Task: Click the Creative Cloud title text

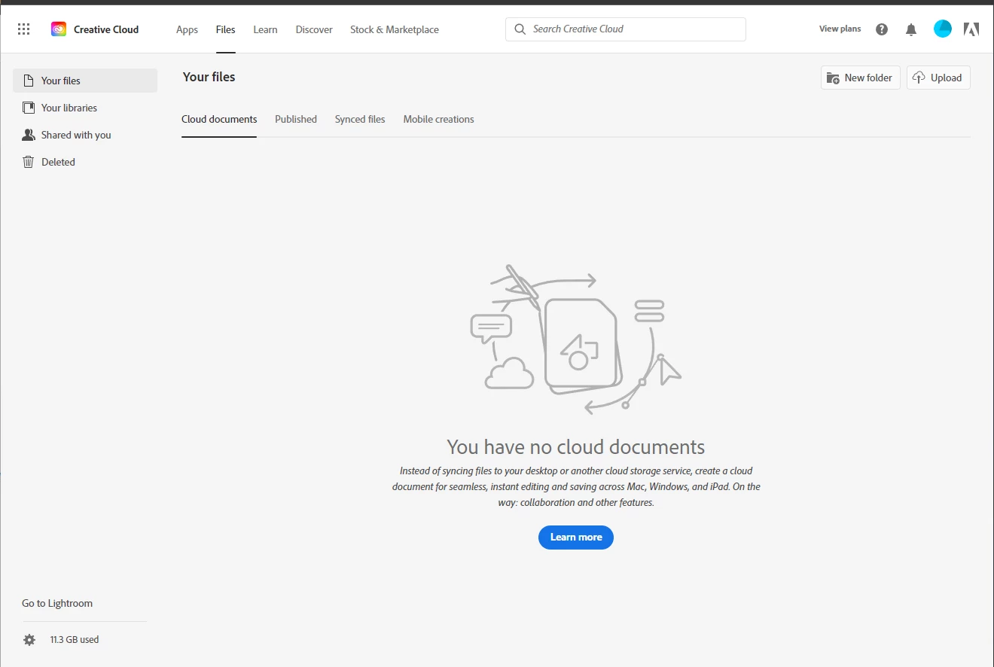Action: (x=106, y=29)
